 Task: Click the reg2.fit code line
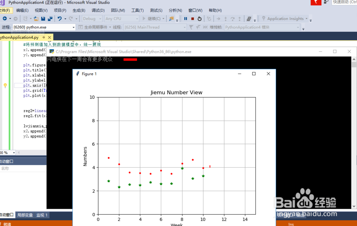click(x=35, y=116)
